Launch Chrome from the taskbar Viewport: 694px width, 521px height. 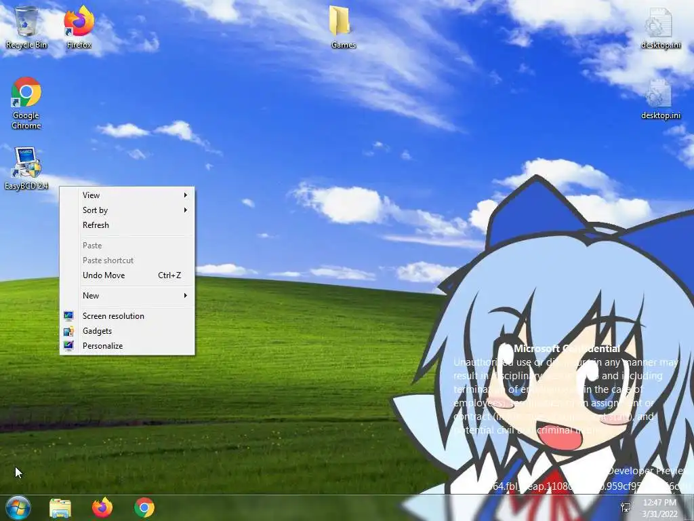[144, 507]
